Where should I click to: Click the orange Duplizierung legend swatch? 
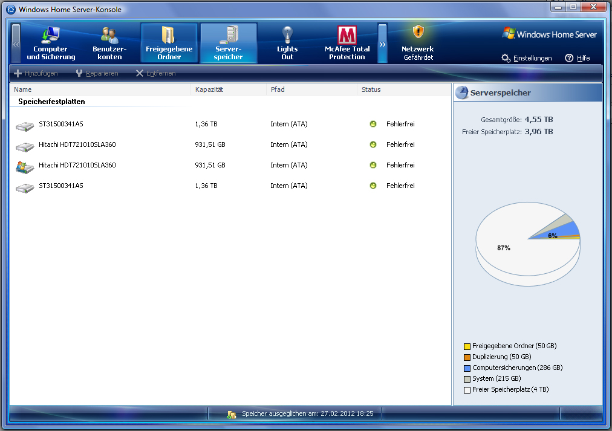coord(467,357)
